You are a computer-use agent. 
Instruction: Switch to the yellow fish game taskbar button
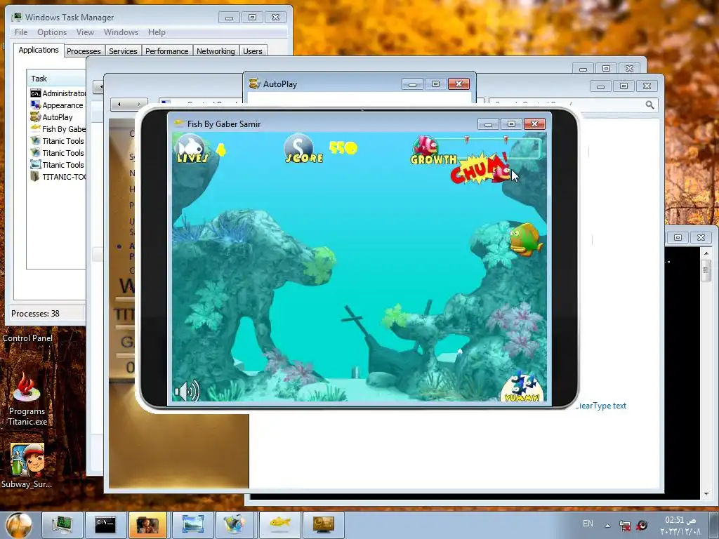pos(279,525)
